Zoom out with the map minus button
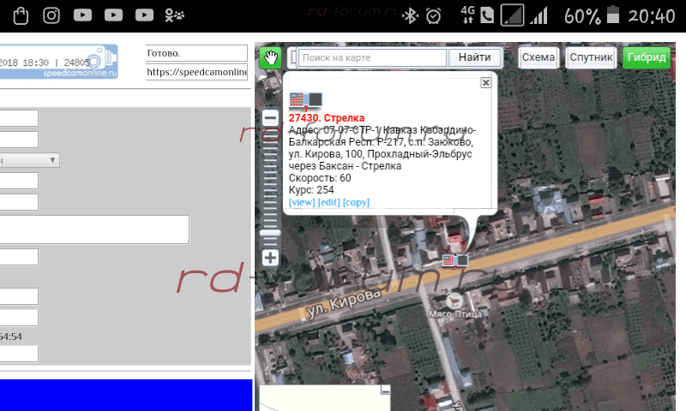Viewport: 686px width, 411px height. click(x=270, y=117)
